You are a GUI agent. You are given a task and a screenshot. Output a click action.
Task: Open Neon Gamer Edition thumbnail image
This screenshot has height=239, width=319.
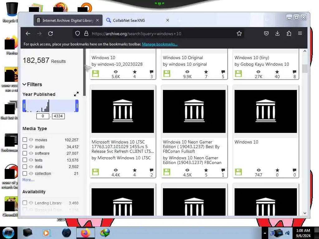(x=194, y=111)
